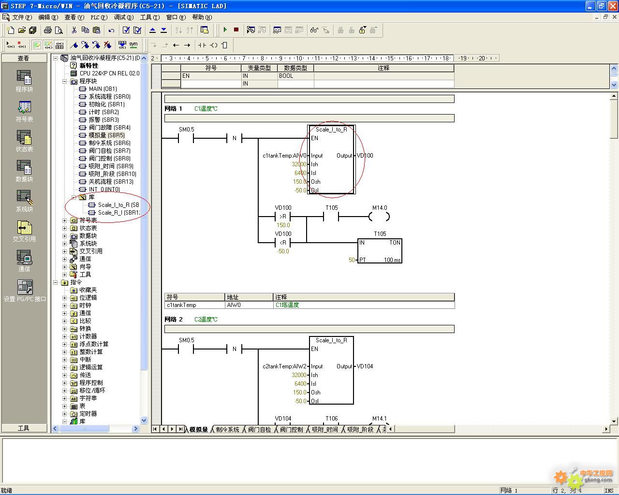Switch to the 制冷系统 tab

pos(227,429)
